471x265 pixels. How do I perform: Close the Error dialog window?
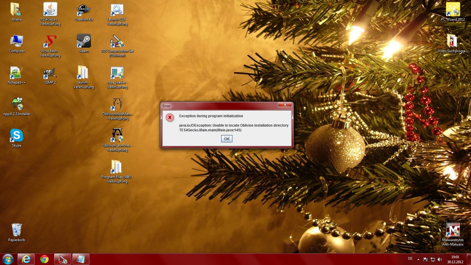coord(285,105)
